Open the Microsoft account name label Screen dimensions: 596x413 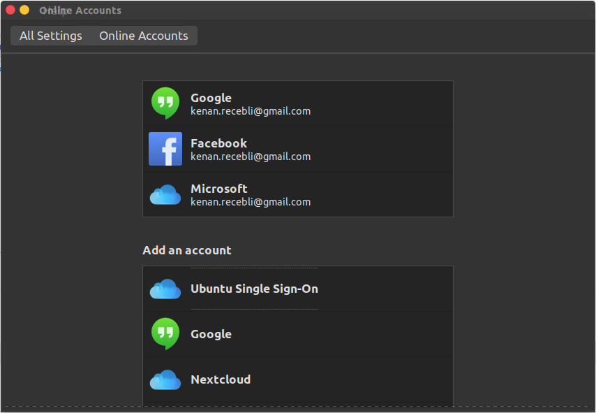click(218, 189)
